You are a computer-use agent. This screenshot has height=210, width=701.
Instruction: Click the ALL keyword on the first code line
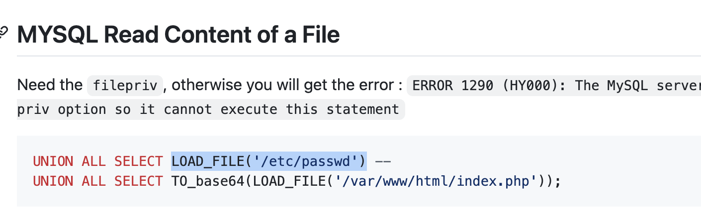[x=94, y=161]
